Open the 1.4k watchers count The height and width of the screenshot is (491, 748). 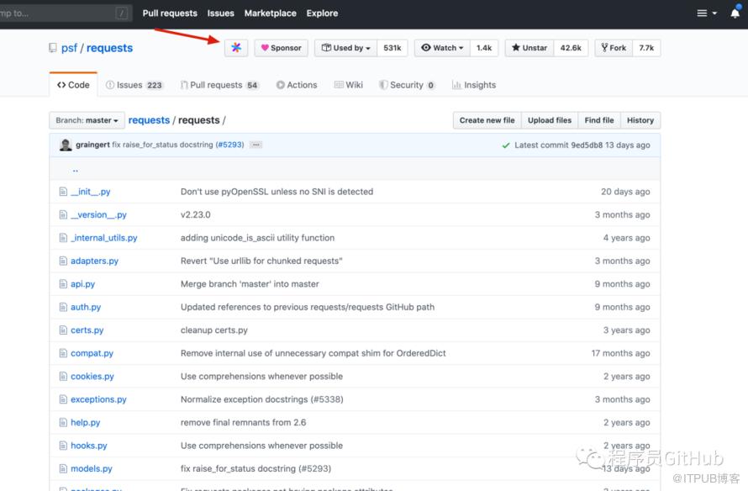coord(484,48)
